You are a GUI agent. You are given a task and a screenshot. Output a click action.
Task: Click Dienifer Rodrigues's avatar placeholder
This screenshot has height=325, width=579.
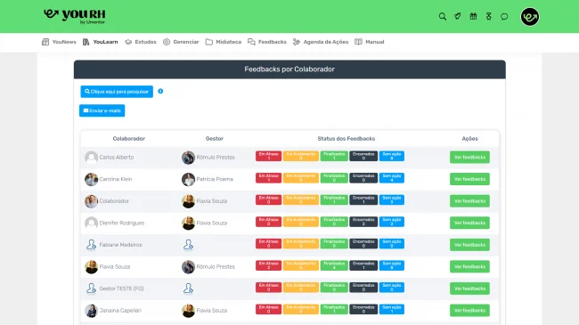pyautogui.click(x=91, y=223)
